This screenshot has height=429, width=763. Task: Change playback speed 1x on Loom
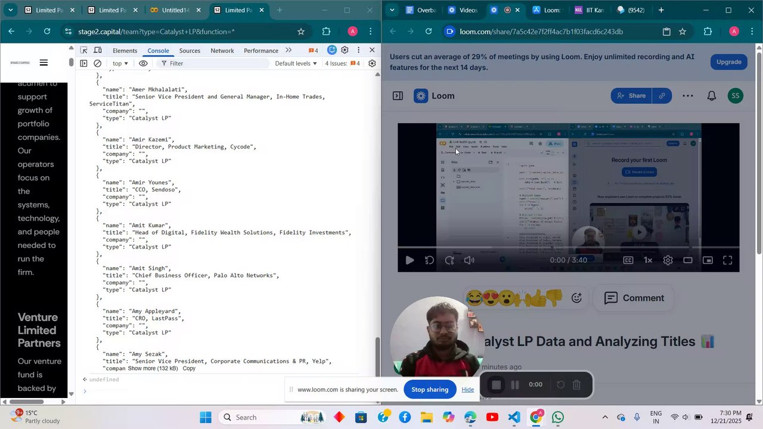648,260
